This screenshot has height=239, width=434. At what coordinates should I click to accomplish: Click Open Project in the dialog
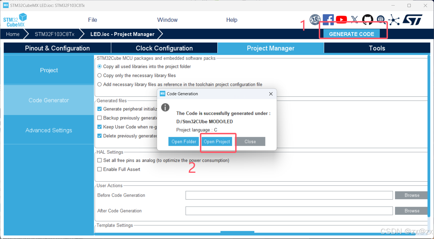(x=217, y=142)
